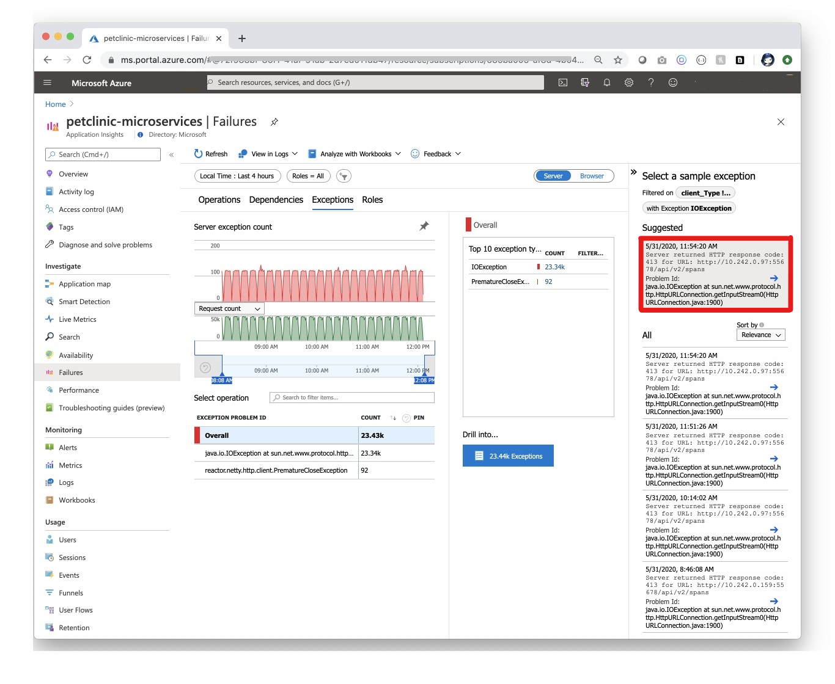Open the Request count chart dropdown
The width and height of the screenshot is (835, 684).
pos(229,309)
